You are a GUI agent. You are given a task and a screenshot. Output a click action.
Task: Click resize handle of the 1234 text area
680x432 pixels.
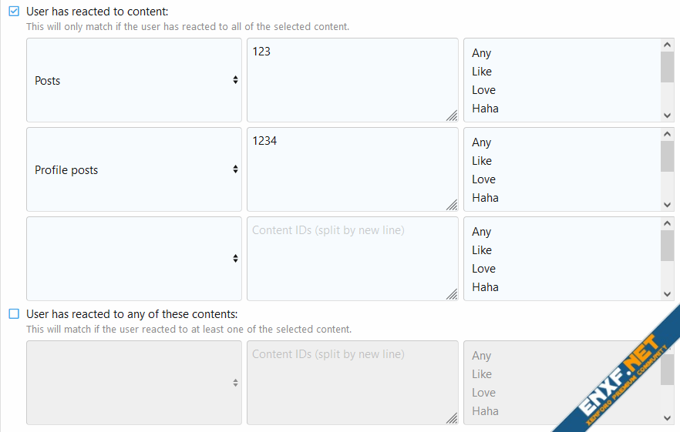pos(452,205)
